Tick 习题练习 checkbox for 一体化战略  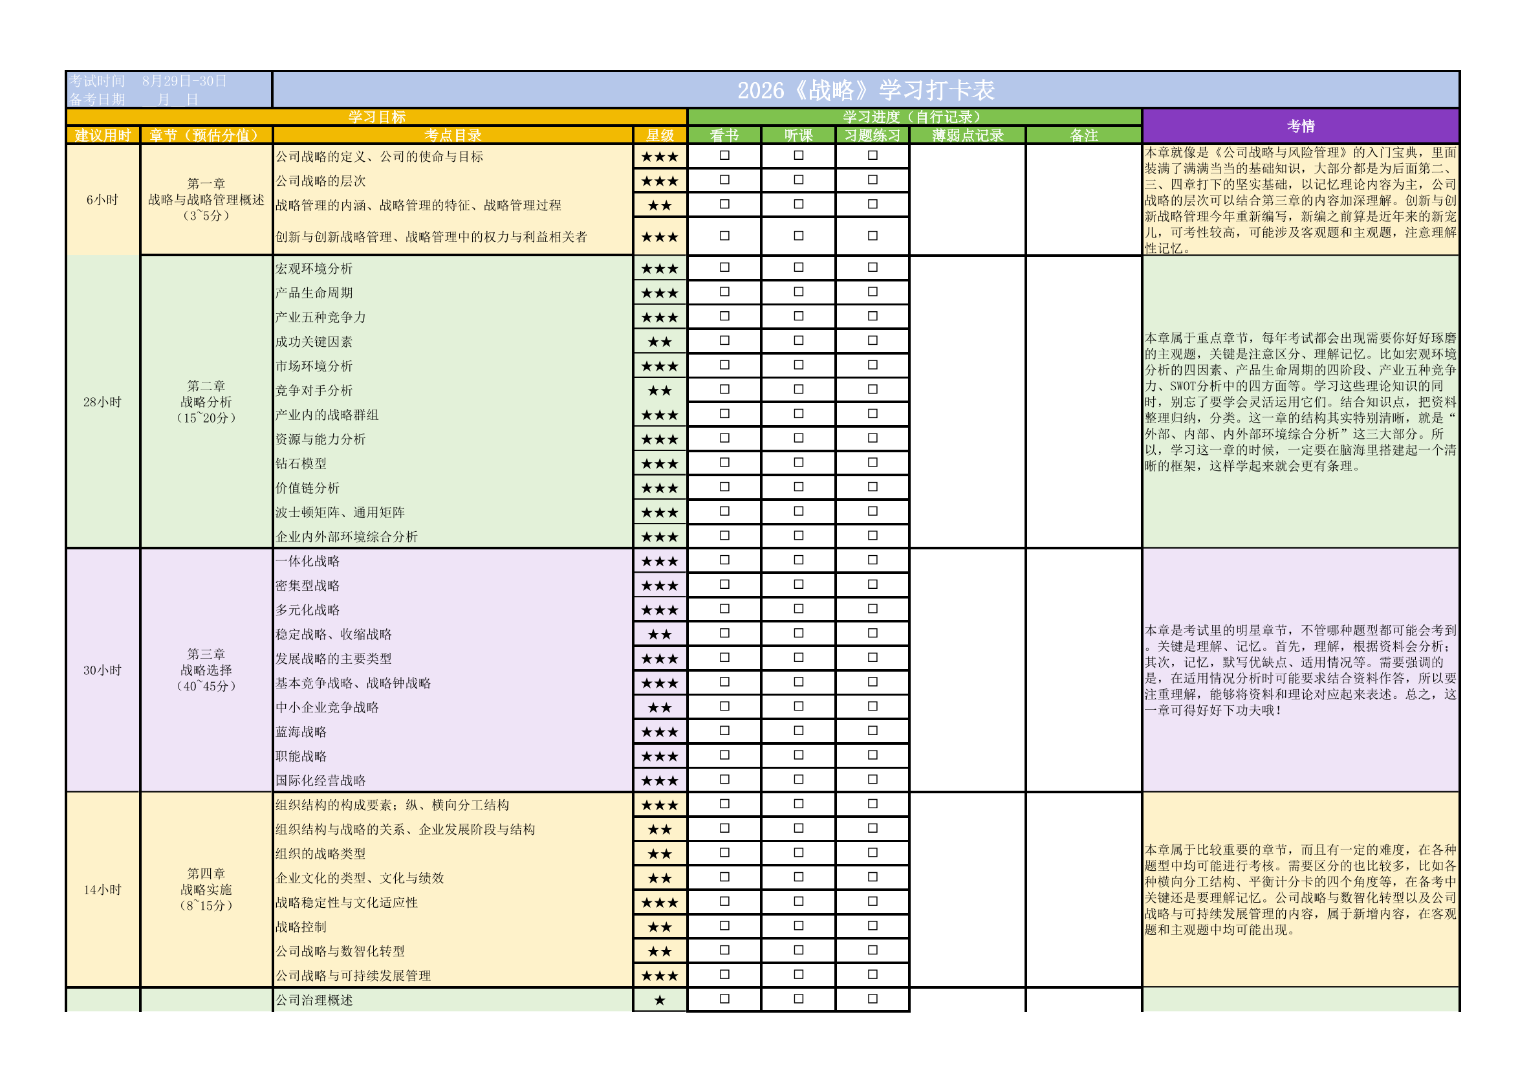[872, 560]
